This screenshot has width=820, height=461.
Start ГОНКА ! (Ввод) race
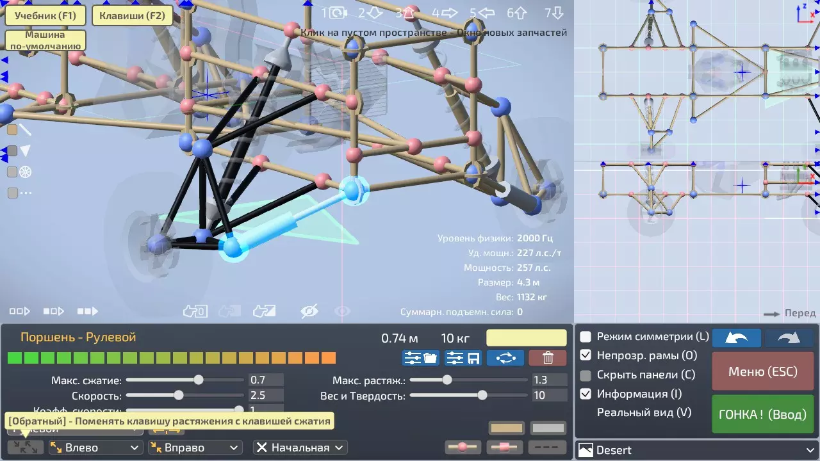click(763, 414)
